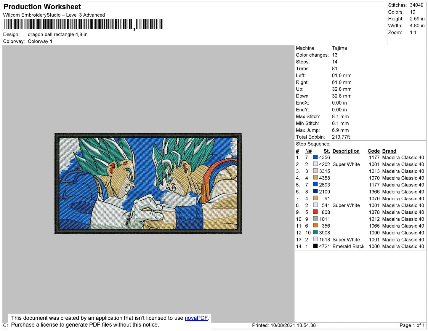The height and width of the screenshot is (331, 428).
Task: Select the red swatch for code 1378
Action: coord(315,212)
